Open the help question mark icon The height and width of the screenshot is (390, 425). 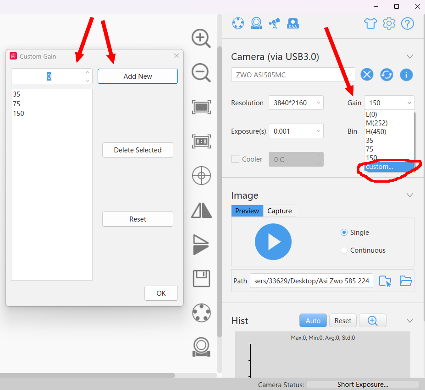(x=408, y=23)
